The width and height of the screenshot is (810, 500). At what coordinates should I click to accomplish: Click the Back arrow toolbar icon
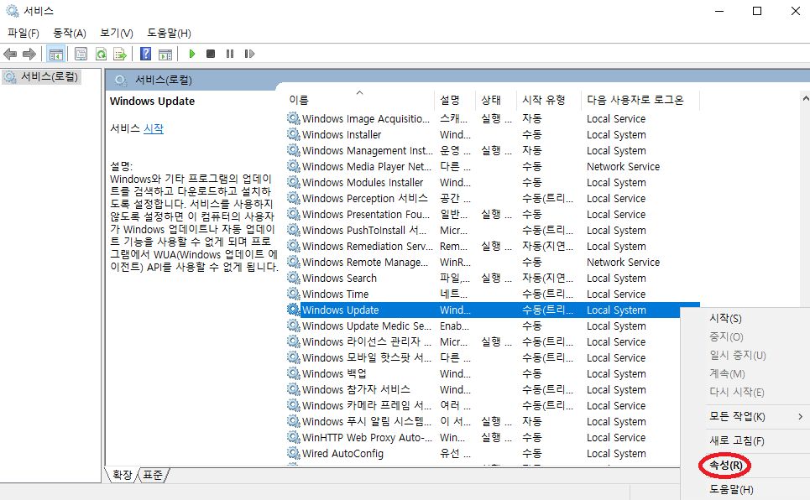(x=10, y=54)
